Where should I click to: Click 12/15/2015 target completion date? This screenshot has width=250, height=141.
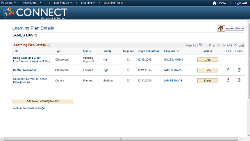click(x=145, y=60)
